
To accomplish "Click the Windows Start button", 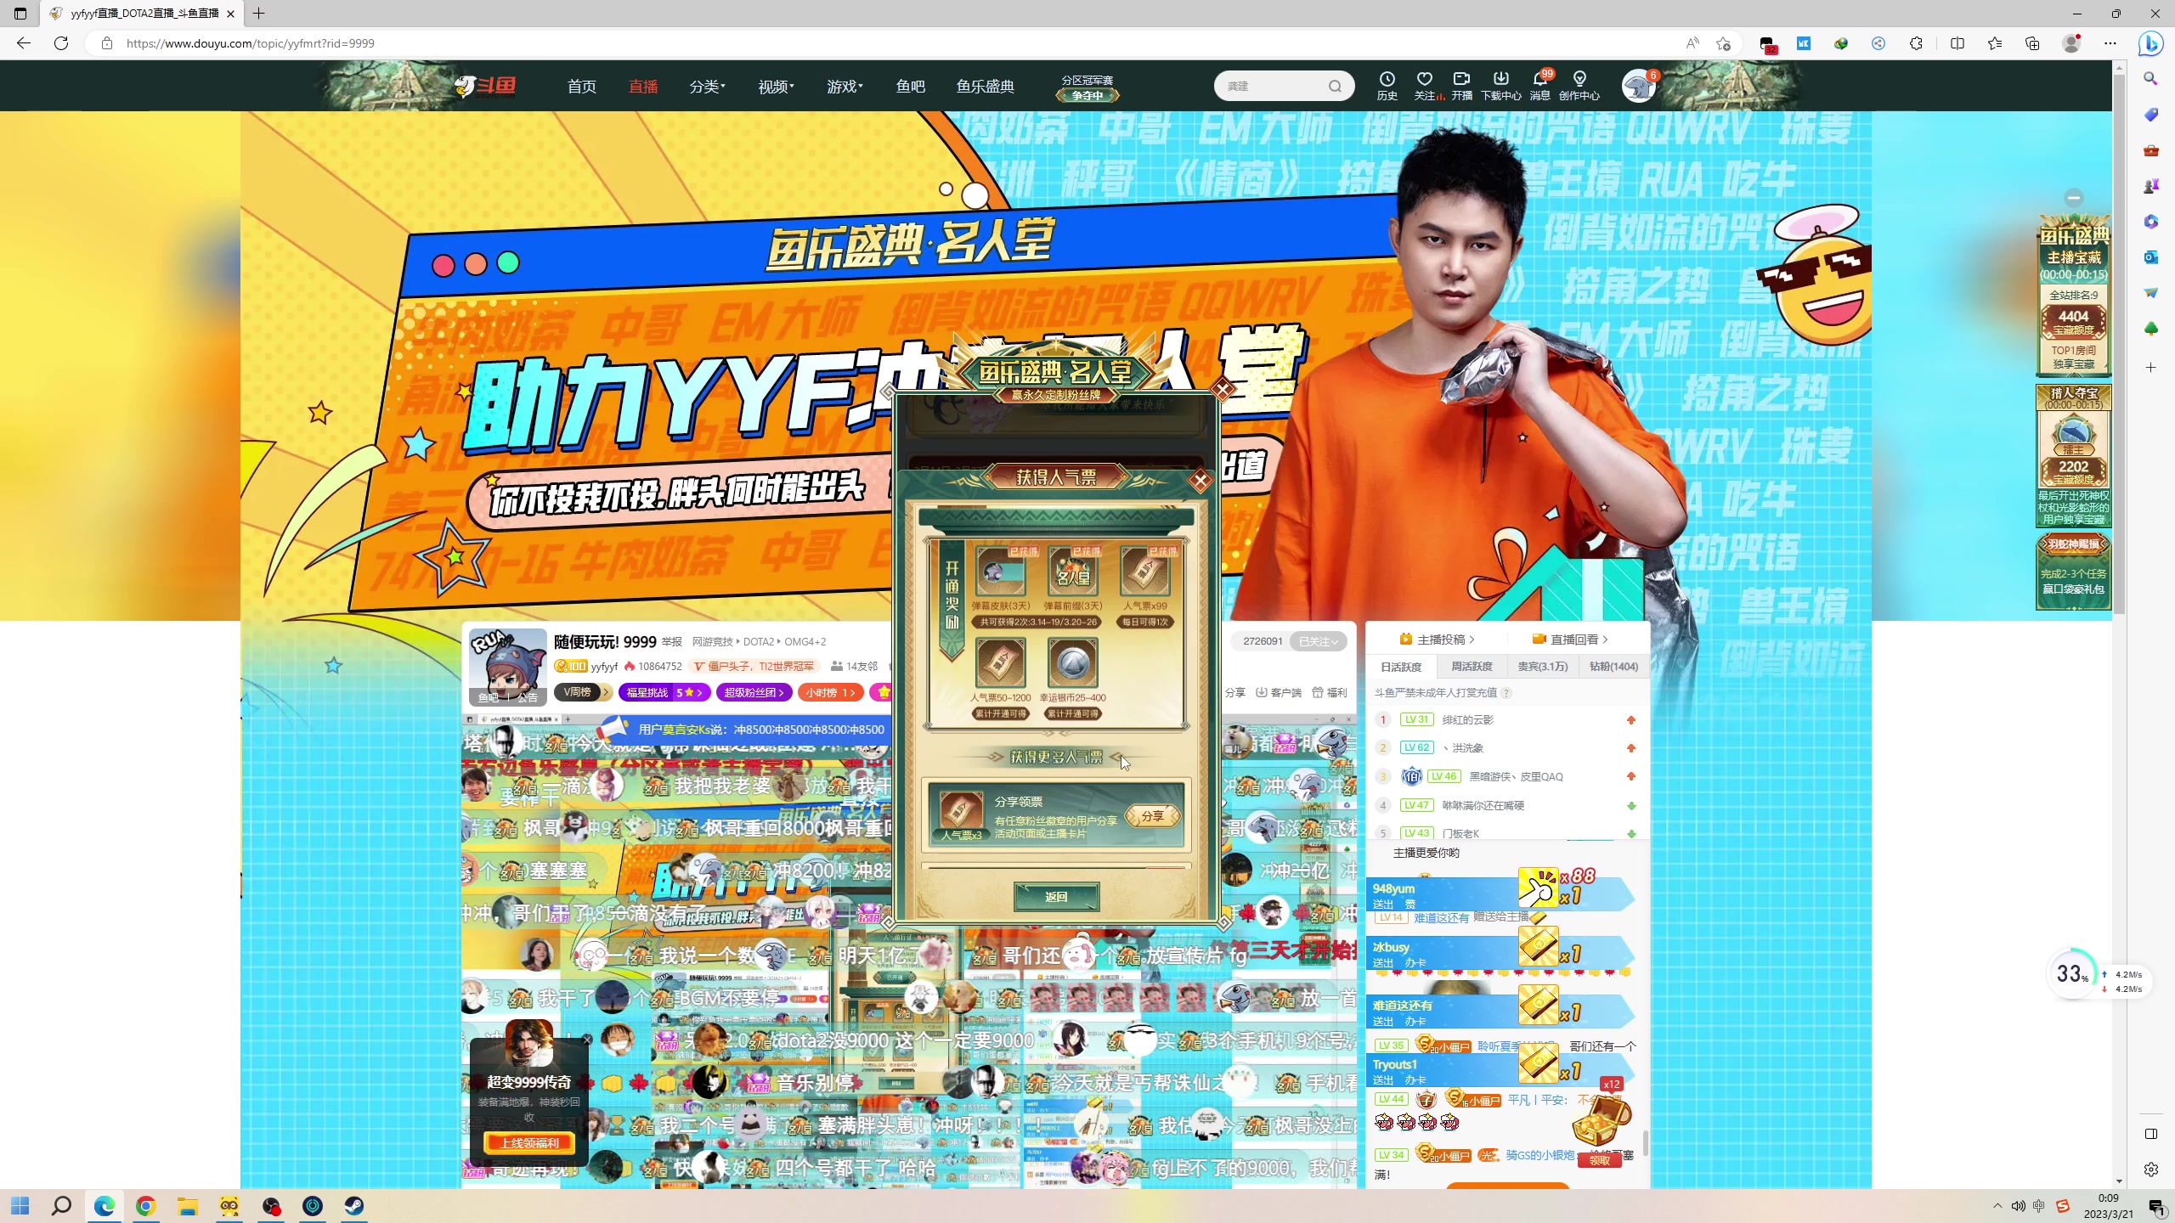I will tap(20, 1206).
